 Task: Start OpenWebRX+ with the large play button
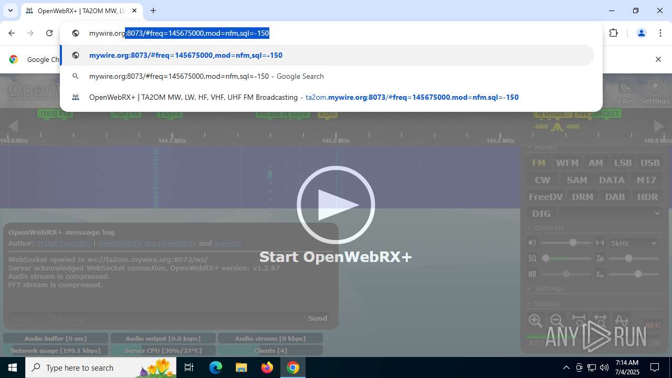click(x=336, y=205)
